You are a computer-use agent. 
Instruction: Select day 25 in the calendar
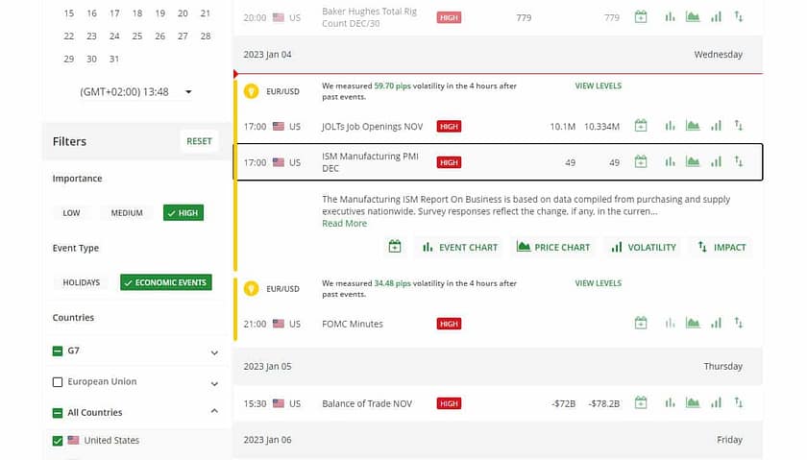137,36
